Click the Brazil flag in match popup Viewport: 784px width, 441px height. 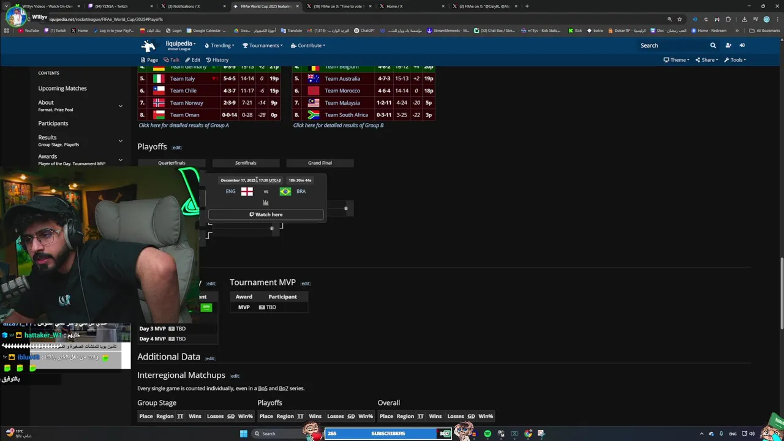click(x=285, y=191)
